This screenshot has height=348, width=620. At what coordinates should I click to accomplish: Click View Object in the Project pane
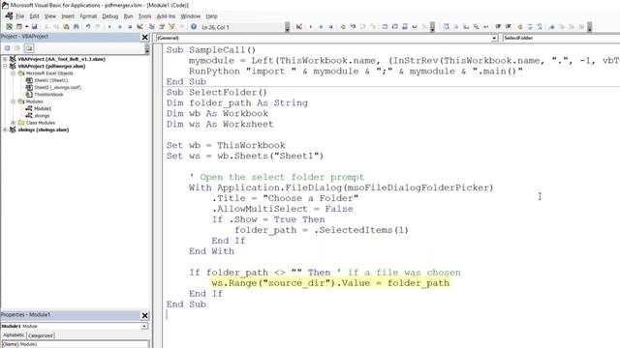[x=17, y=48]
